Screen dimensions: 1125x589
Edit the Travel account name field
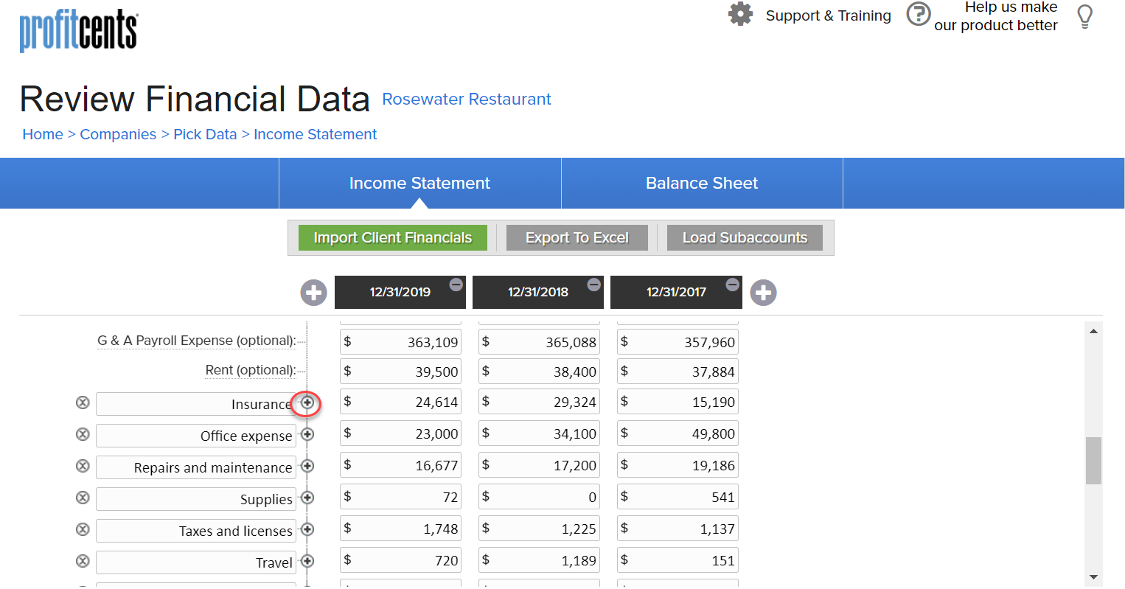(x=196, y=562)
